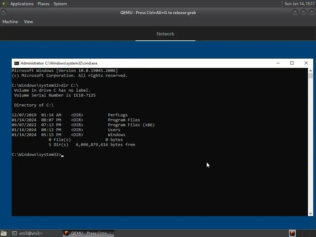Click the '6,096,879,616 bytes free' text
Image resolution: width=316 pixels, height=237 pixels.
click(x=106, y=145)
